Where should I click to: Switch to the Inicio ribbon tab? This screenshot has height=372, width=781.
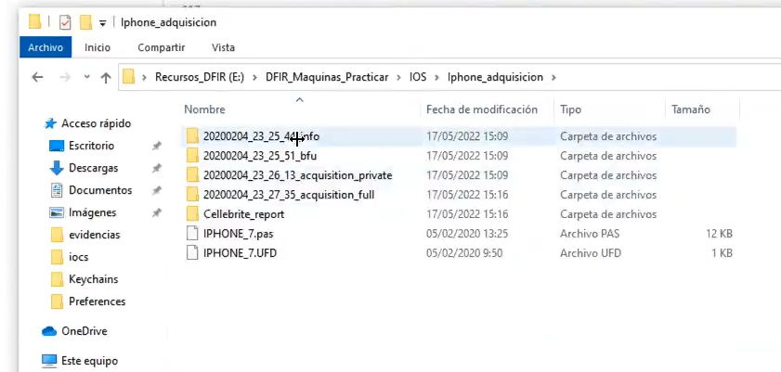98,47
